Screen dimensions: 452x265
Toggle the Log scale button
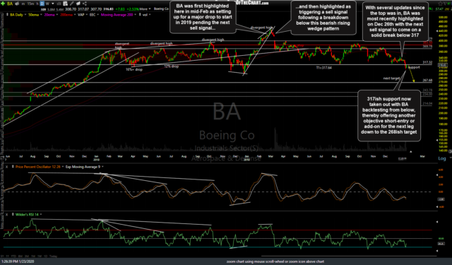tap(441, 158)
